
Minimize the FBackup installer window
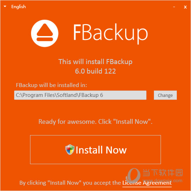click(174, 7)
